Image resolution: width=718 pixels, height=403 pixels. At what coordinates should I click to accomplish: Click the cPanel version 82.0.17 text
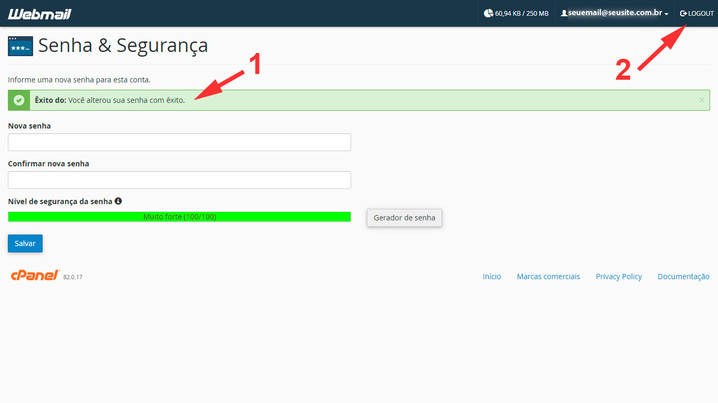pyautogui.click(x=73, y=277)
